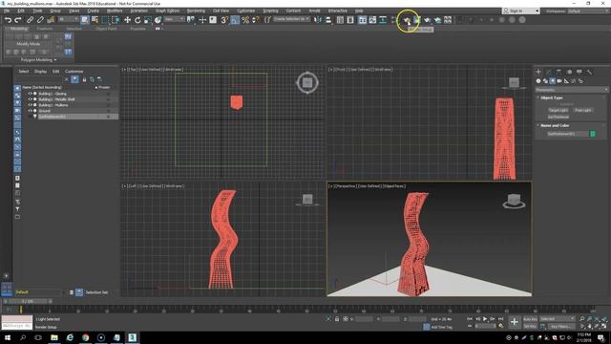The image size is (611, 344).
Task: Open the Customize menu
Action: coord(246,11)
